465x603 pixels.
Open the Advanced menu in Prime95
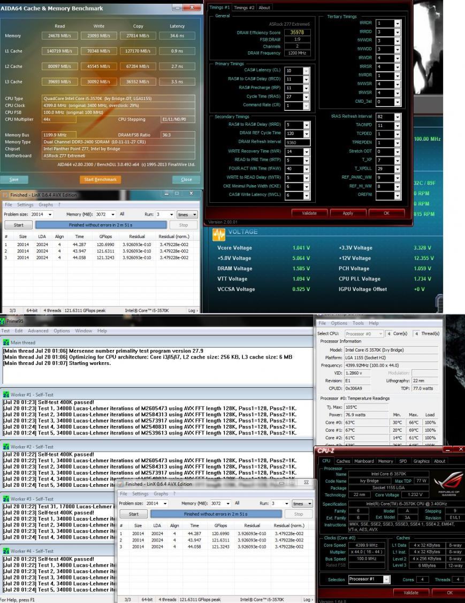pyautogui.click(x=38, y=331)
